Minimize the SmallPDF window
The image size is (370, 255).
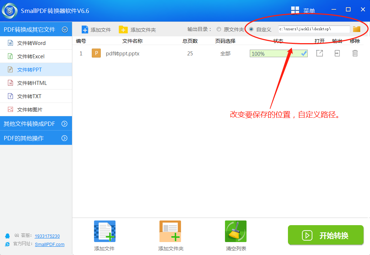334,9
